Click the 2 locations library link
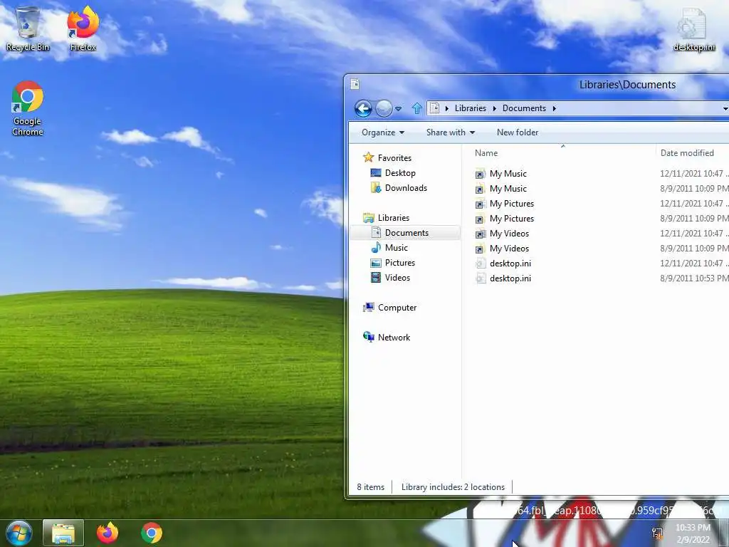This screenshot has height=547, width=729. [x=484, y=487]
